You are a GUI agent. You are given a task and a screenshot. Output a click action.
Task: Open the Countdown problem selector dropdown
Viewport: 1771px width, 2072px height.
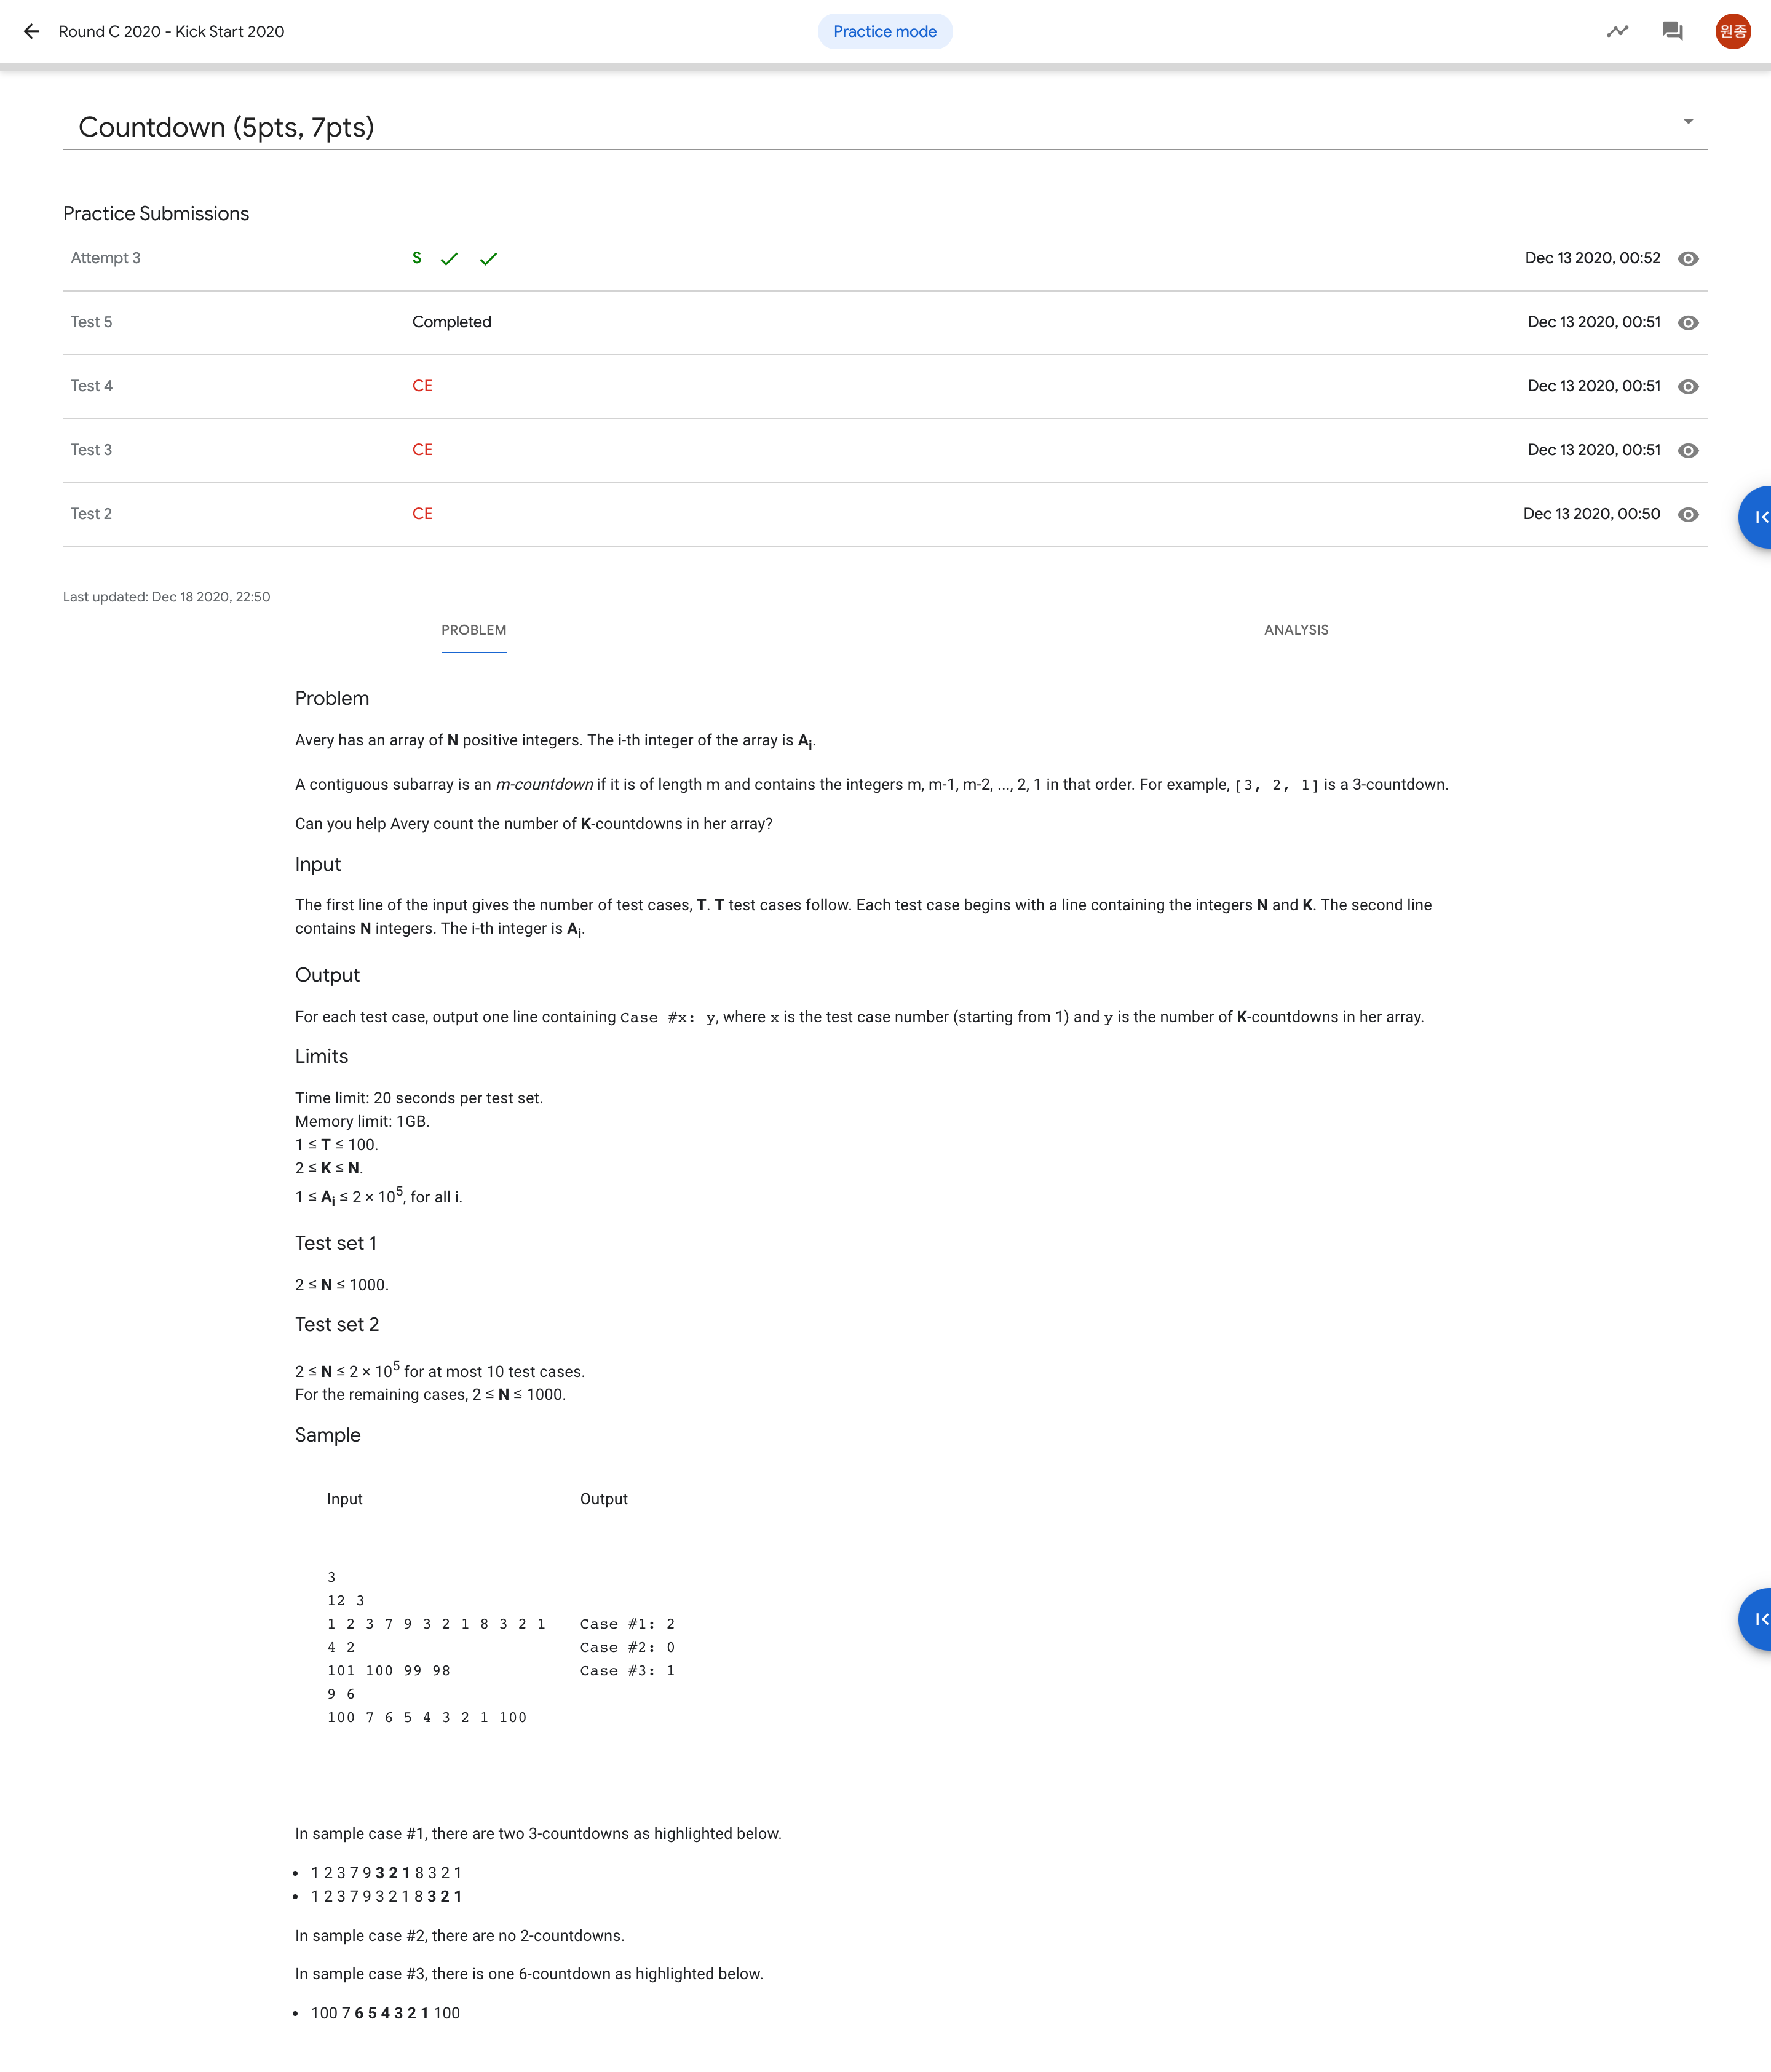point(1688,122)
